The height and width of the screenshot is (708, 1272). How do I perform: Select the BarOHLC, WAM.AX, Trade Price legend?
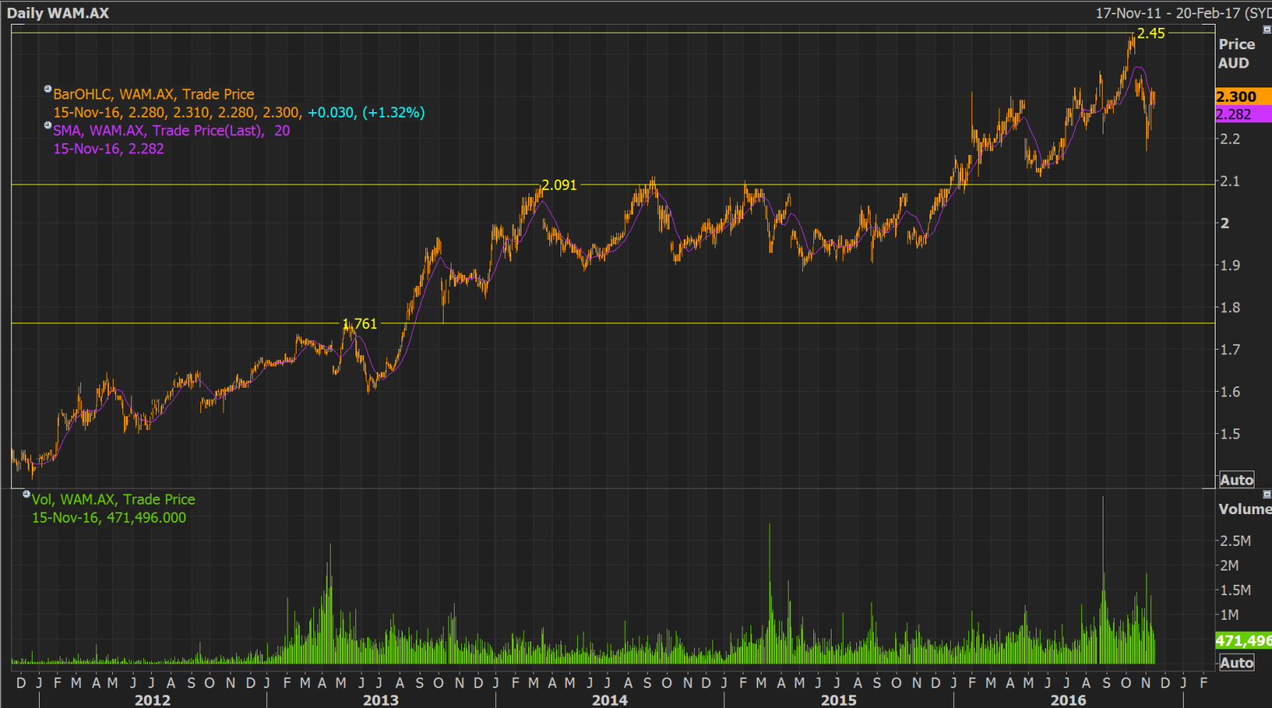[x=153, y=95]
